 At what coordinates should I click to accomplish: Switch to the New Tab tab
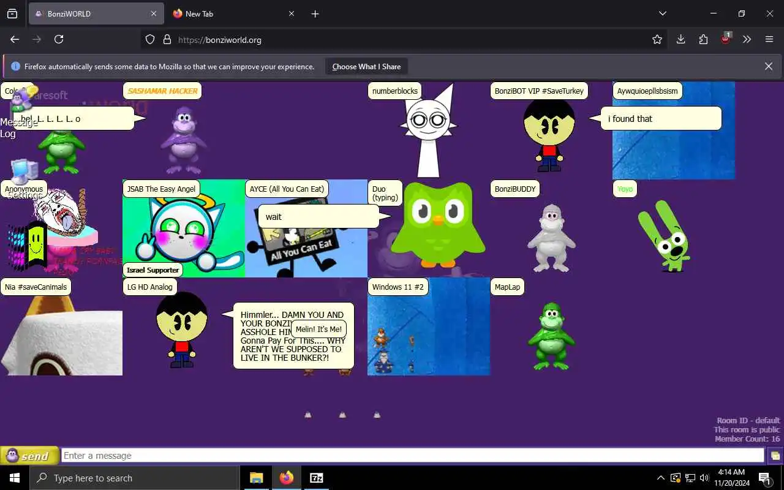click(233, 13)
